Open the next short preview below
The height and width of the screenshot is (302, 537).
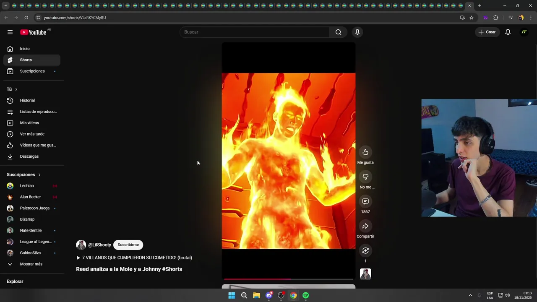coord(289,287)
